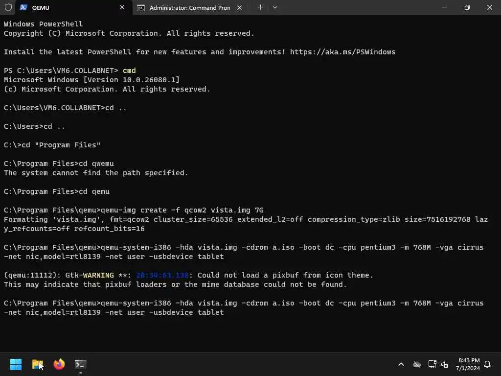Expand the new tab profile dropdown
Screen dimensions: 501x376
pos(275,7)
